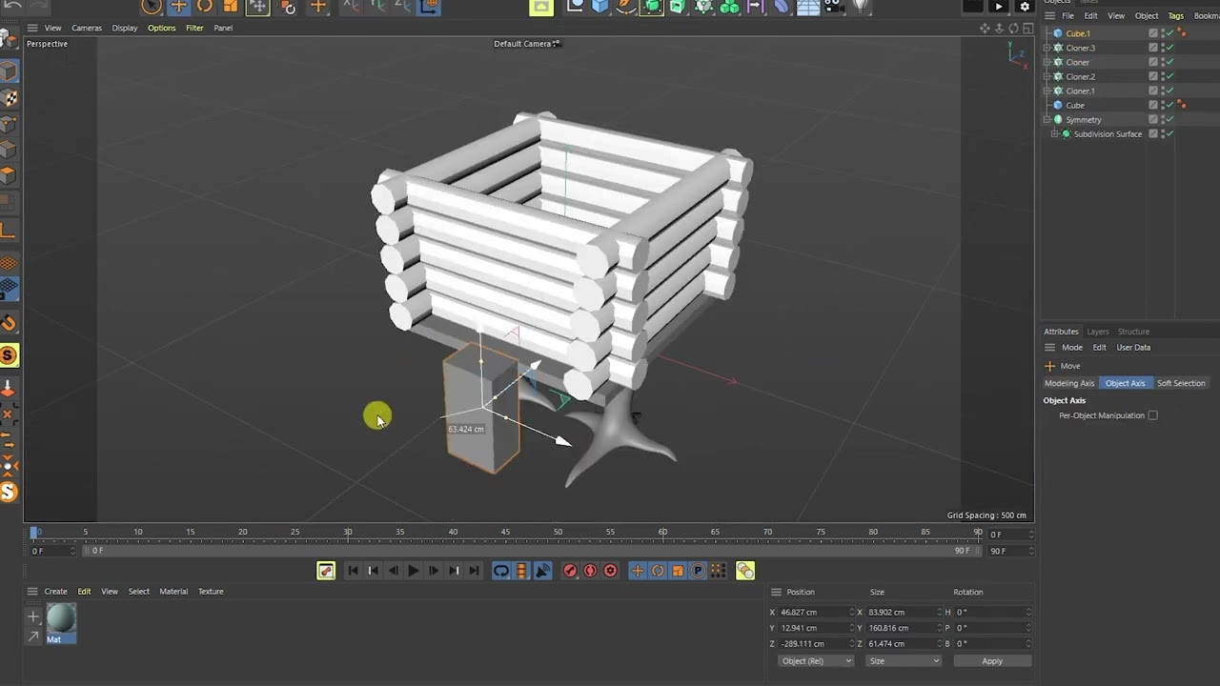Toggle autokeying red circle icon
This screenshot has width=1220, height=686.
tap(590, 571)
